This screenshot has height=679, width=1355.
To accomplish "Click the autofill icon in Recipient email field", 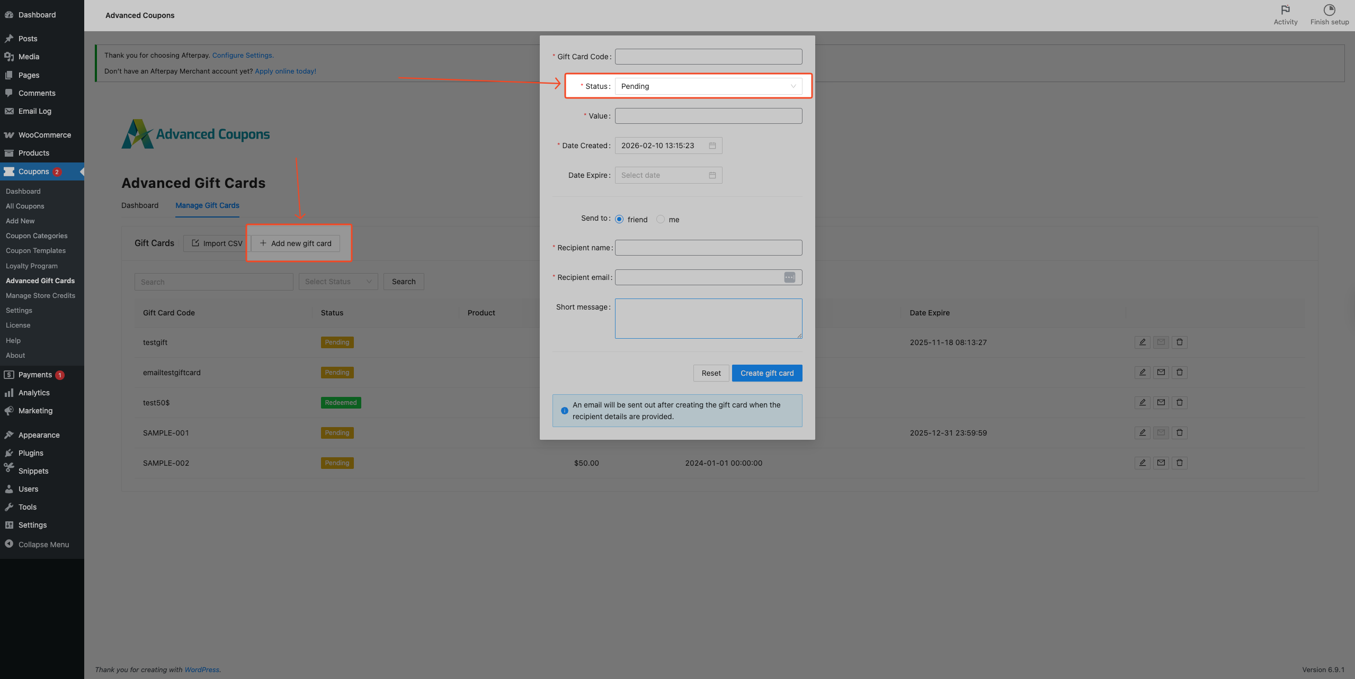I will [x=789, y=277].
